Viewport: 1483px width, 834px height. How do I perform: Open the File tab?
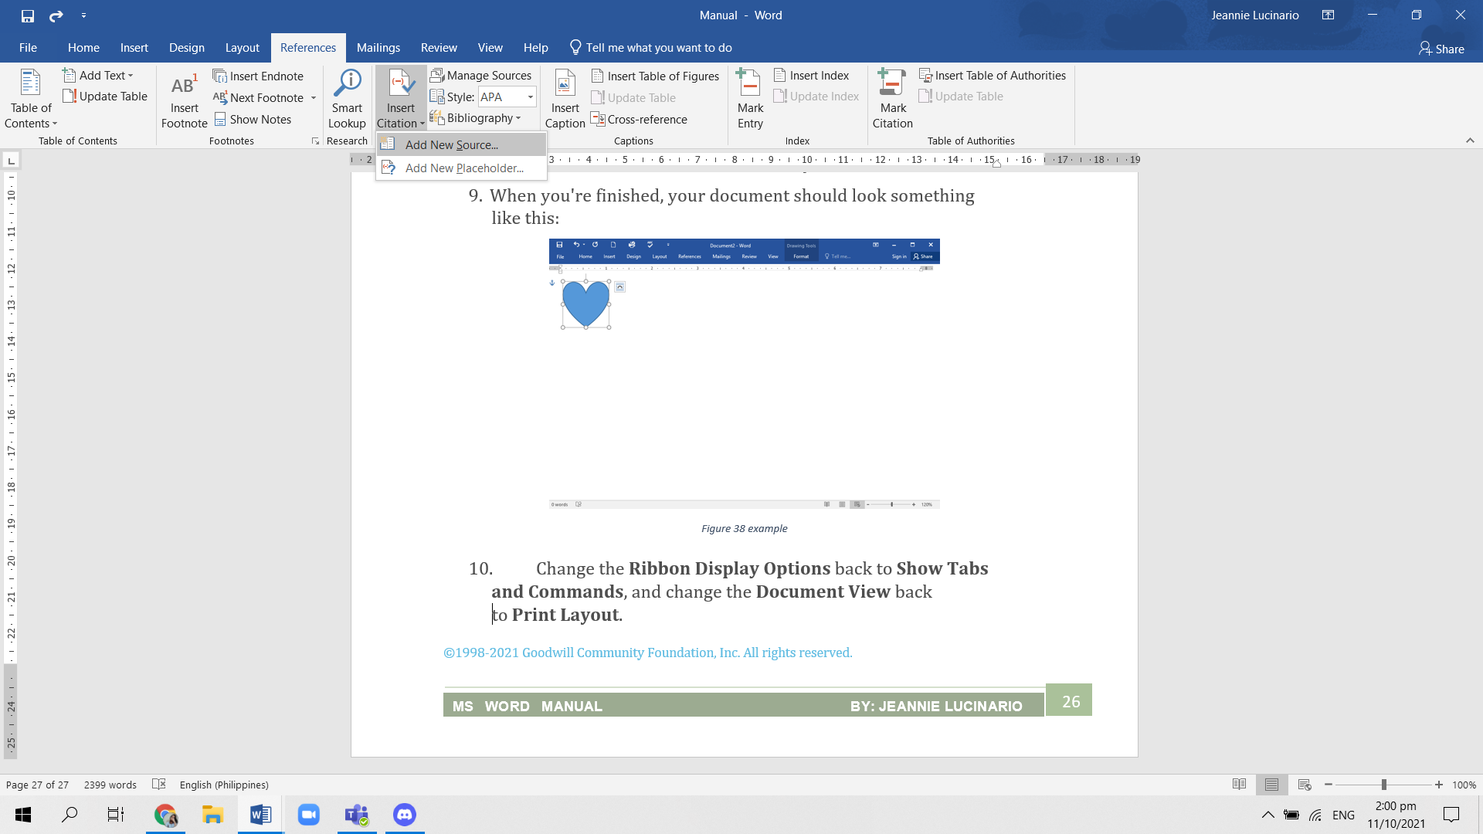coord(28,48)
